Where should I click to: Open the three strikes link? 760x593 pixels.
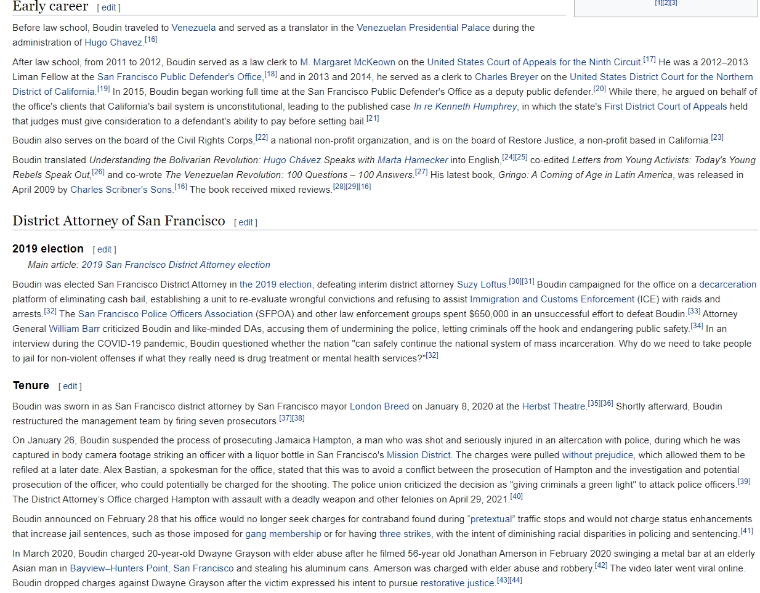point(405,534)
